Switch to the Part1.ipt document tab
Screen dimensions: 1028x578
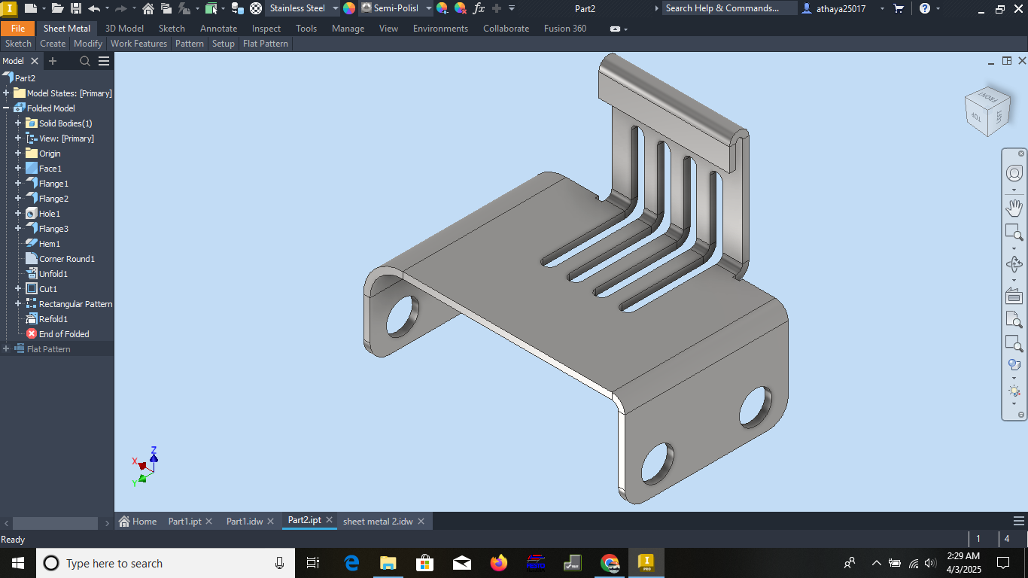point(184,522)
